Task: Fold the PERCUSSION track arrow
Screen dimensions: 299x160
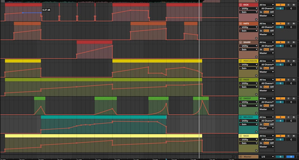Action: (241, 61)
